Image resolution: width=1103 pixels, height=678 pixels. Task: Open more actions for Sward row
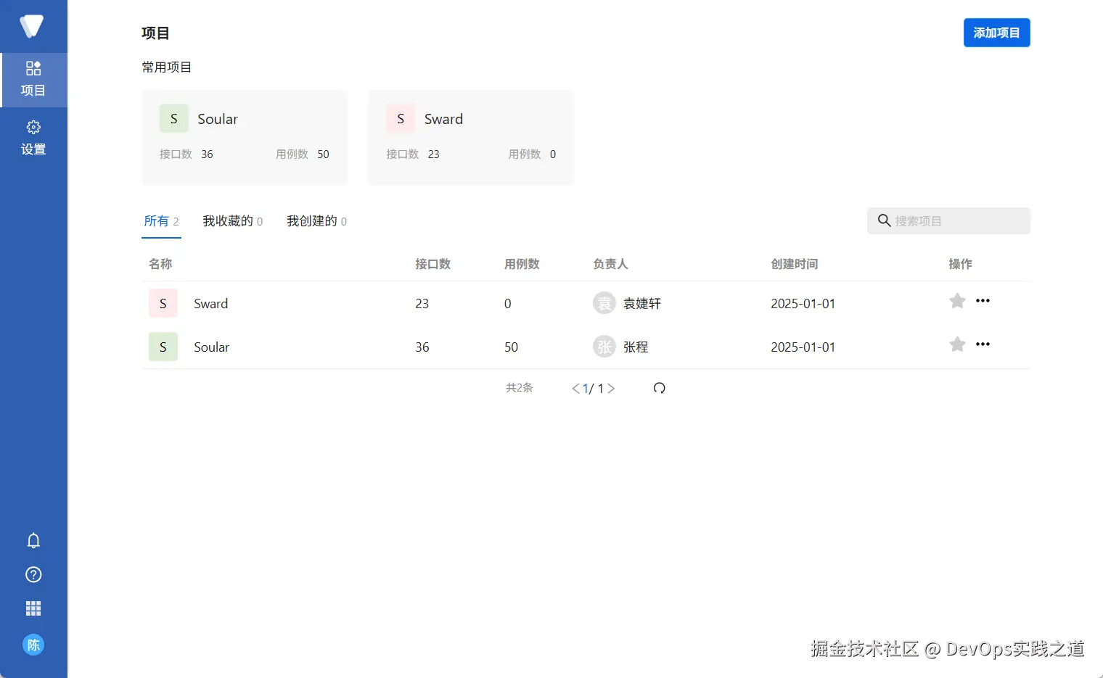coord(983,301)
